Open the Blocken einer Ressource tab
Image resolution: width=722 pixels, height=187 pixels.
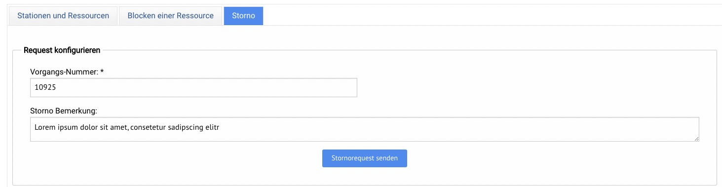171,16
